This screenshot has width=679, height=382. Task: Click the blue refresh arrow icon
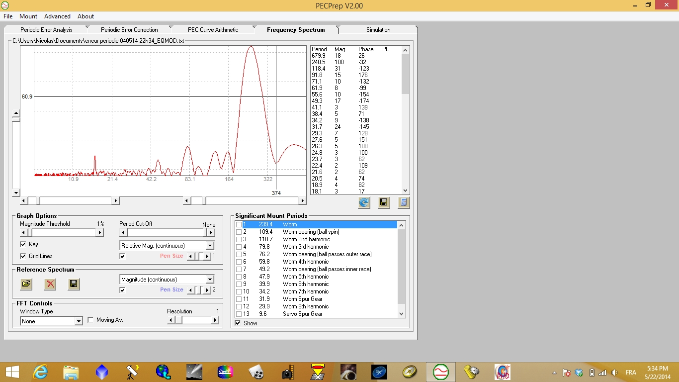[x=364, y=202]
